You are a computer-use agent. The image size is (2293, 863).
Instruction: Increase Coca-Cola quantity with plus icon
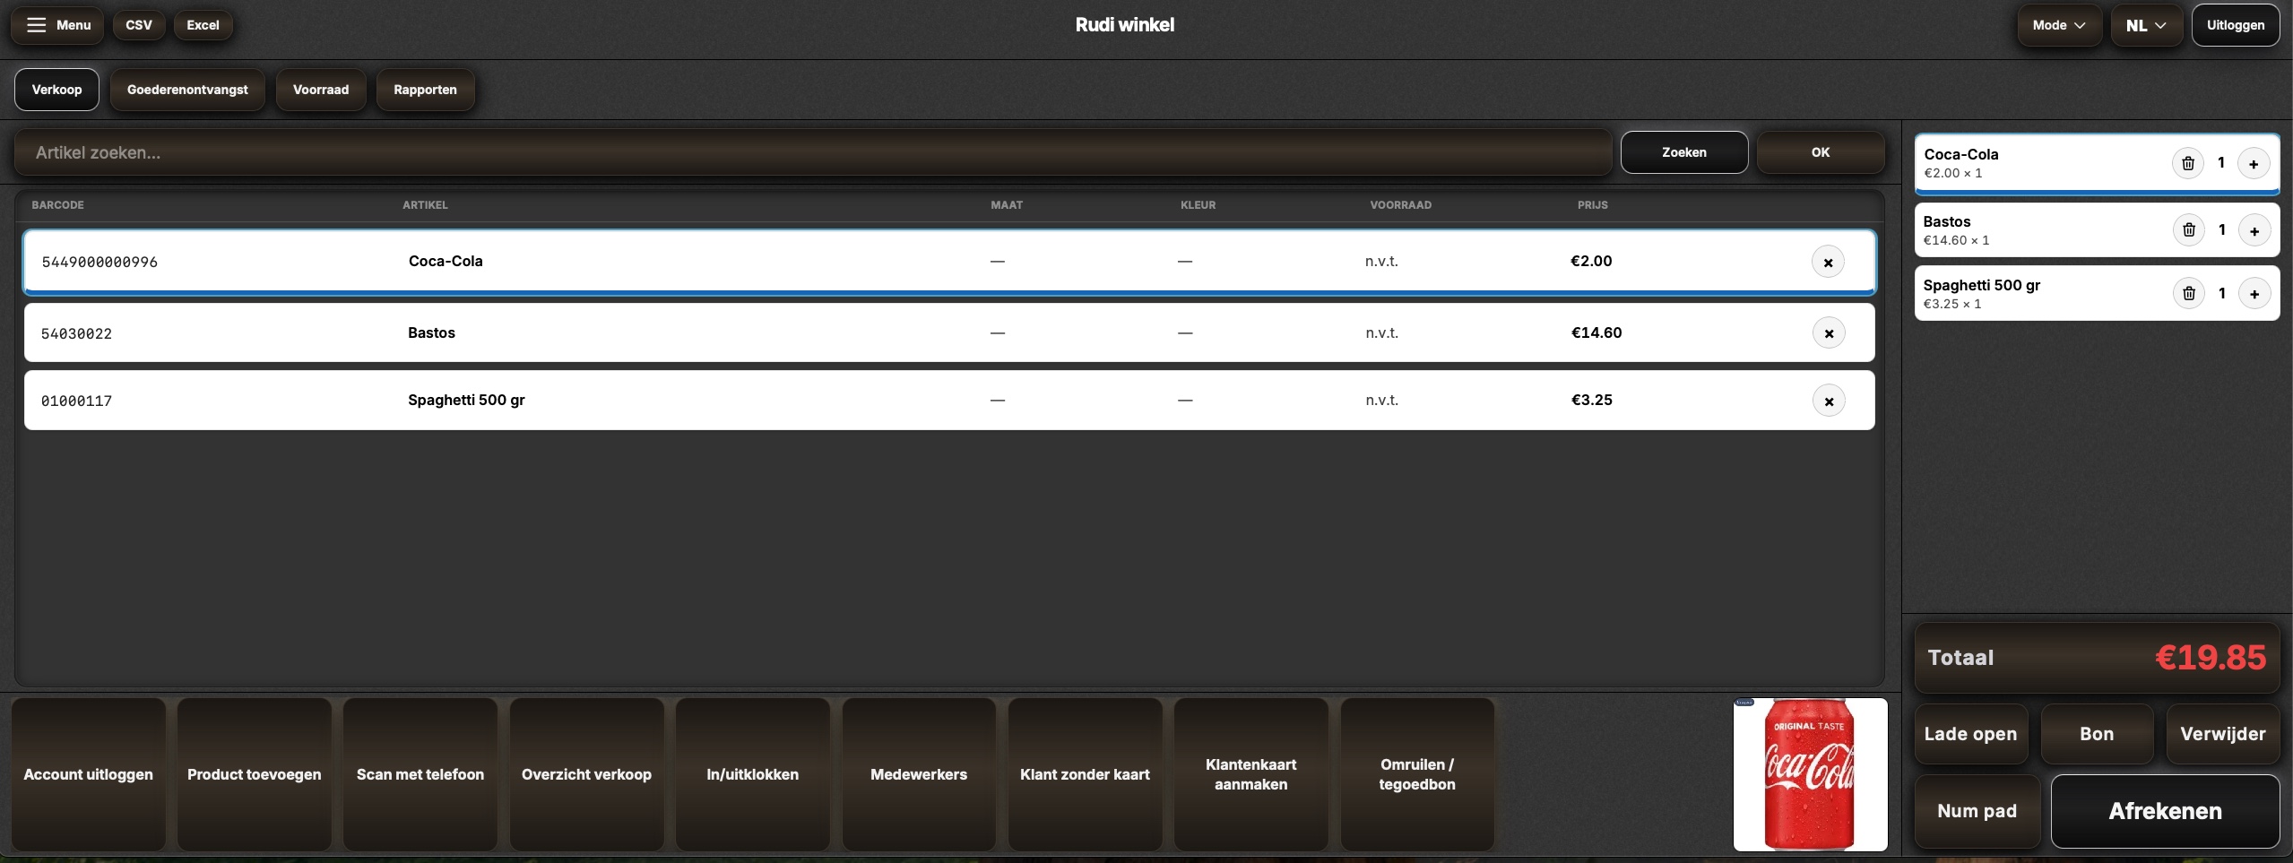tap(2254, 163)
